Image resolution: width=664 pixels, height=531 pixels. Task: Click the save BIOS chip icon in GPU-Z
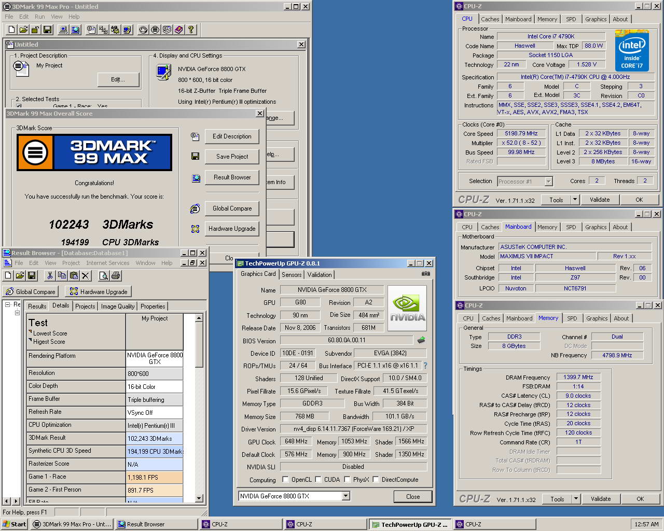click(x=421, y=340)
